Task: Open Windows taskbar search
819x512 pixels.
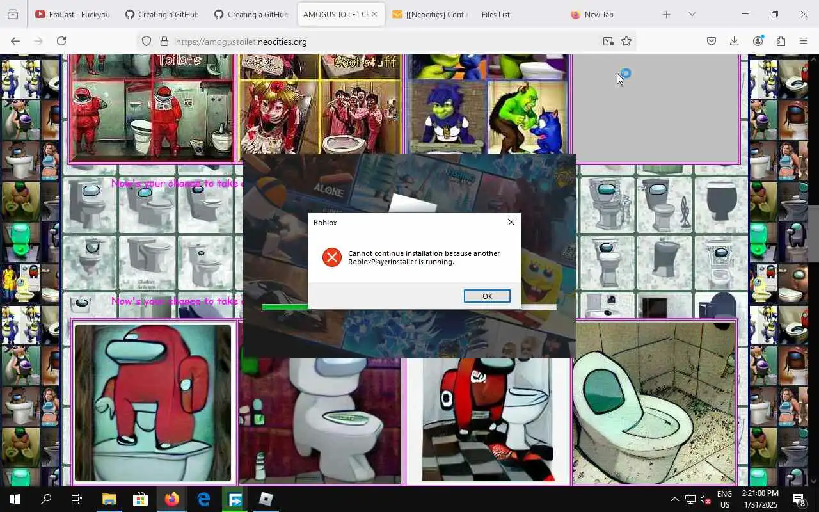Action: pos(46,499)
